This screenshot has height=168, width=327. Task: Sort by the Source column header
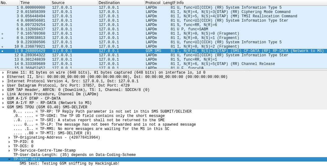(x=74, y=3)
